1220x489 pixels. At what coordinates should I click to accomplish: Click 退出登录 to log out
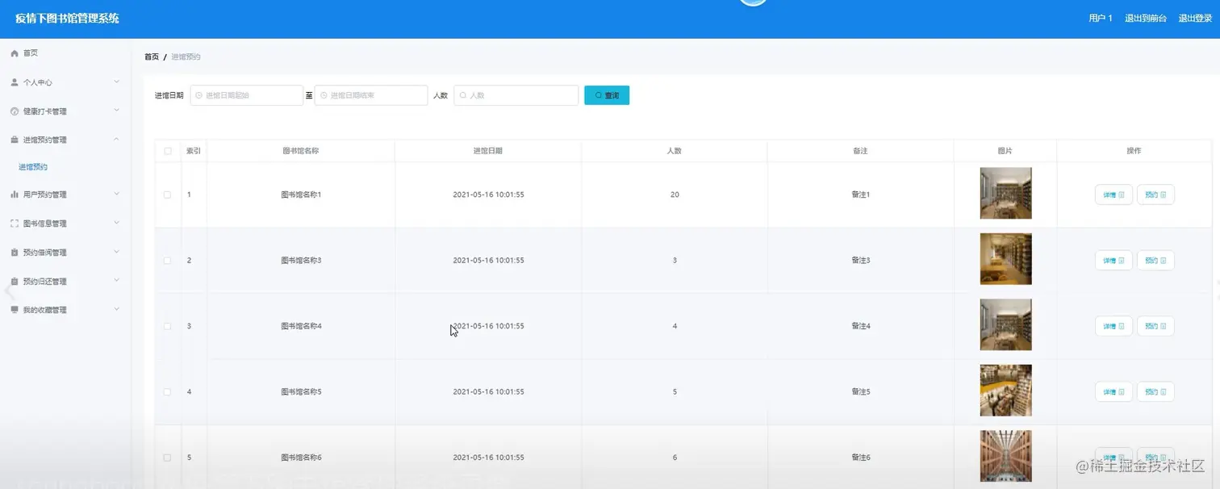tap(1195, 18)
